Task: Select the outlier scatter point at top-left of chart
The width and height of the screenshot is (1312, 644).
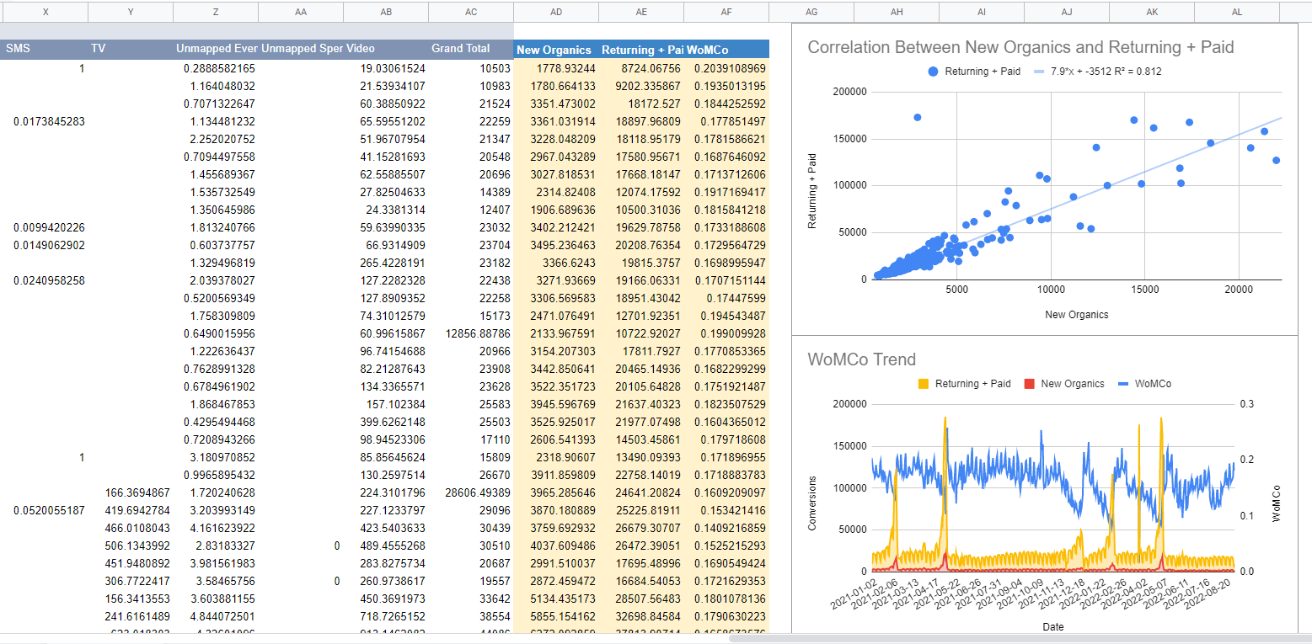Action: point(917,117)
